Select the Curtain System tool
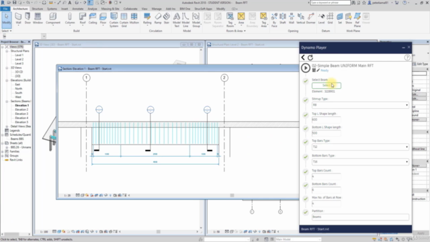 114,19
